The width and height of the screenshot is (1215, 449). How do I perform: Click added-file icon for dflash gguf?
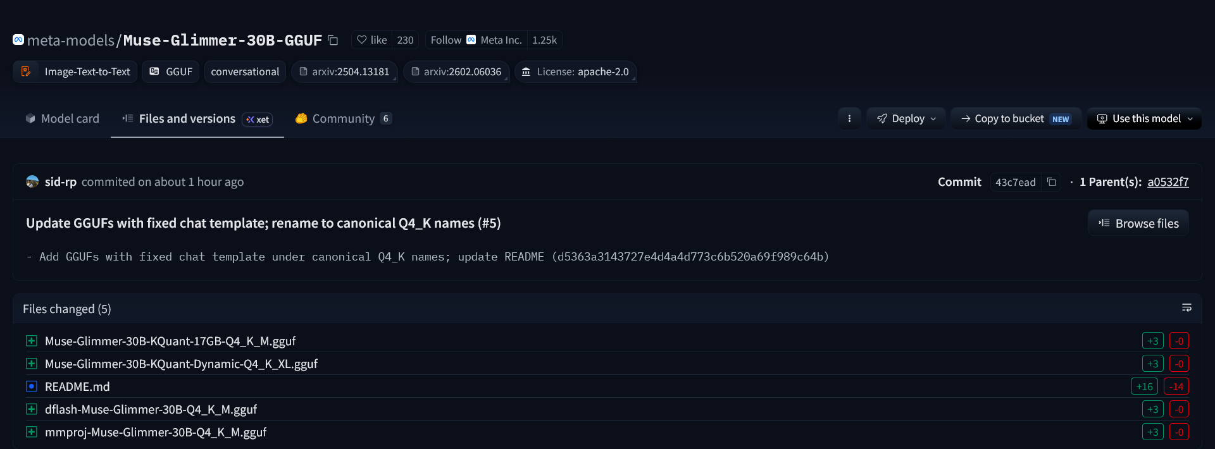[32, 409]
